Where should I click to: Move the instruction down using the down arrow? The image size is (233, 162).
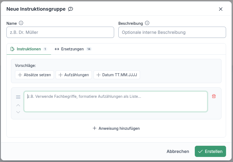(x=18, y=112)
